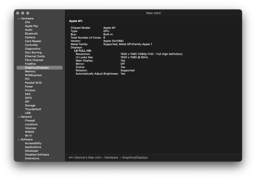Select SPI in the sidebar
Viewport: 256px width, 180px height.
coord(27,102)
